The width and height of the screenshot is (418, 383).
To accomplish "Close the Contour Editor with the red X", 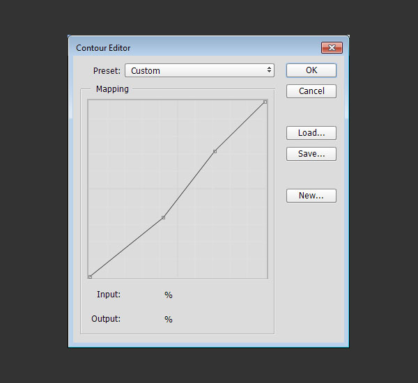I will pyautogui.click(x=331, y=48).
